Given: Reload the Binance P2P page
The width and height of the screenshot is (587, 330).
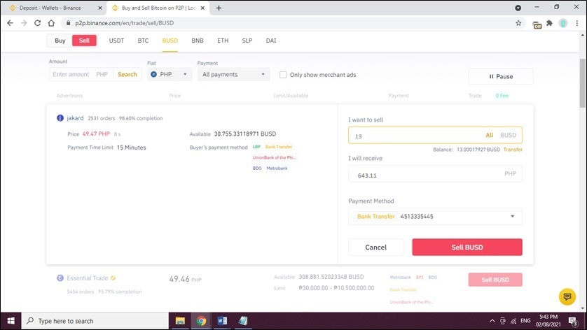Looking at the screenshot, I should pyautogui.click(x=37, y=23).
